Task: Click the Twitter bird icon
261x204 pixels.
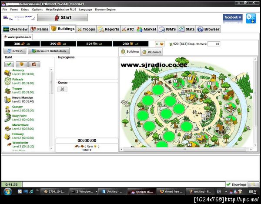Action: [251, 18]
